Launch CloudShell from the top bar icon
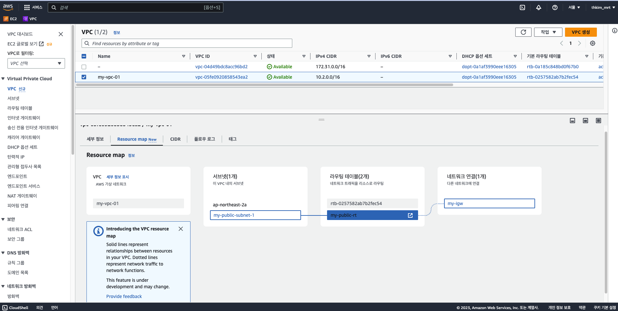Screen dimensions: 618x311 coord(522,7)
